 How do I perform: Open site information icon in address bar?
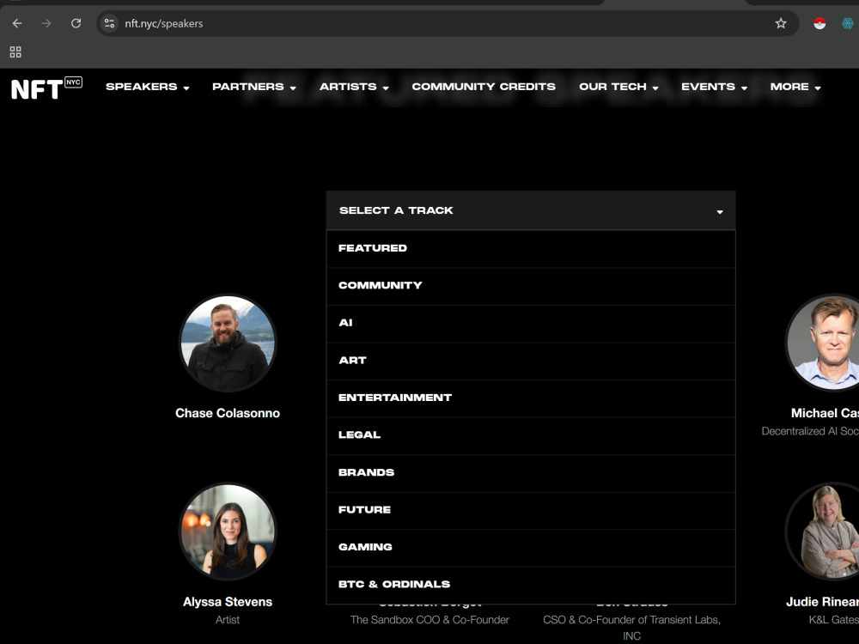click(110, 23)
